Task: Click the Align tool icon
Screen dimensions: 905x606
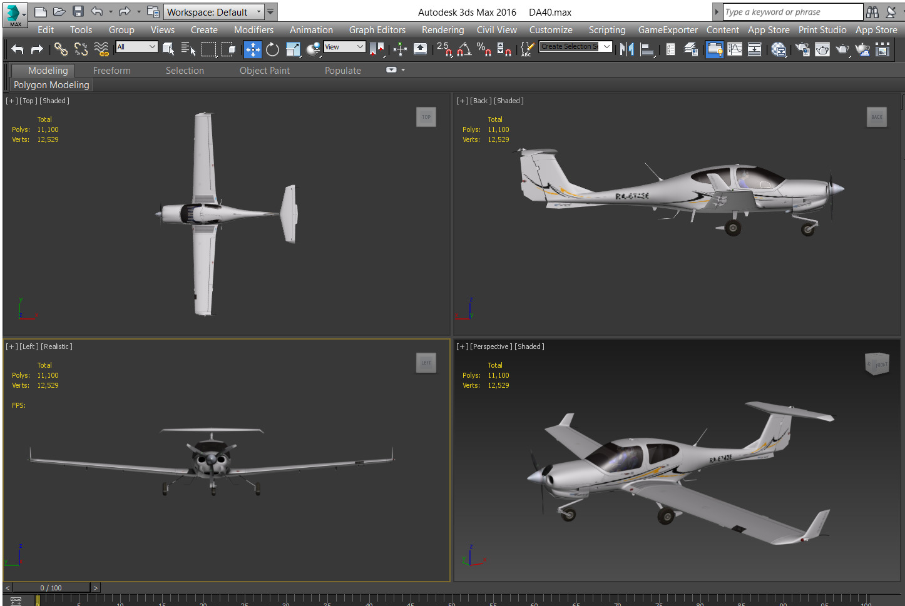Action: click(x=648, y=49)
